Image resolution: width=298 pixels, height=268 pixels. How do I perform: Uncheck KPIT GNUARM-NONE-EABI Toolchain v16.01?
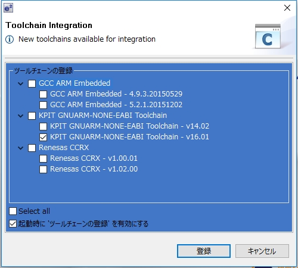tap(43, 137)
